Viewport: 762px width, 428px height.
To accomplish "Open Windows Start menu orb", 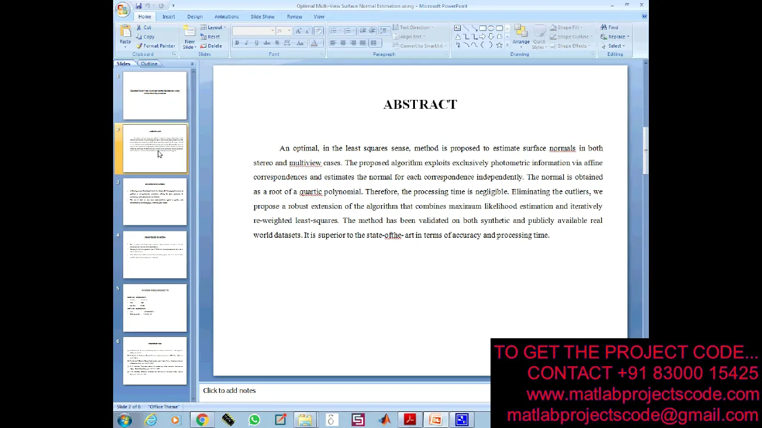I will 124,420.
